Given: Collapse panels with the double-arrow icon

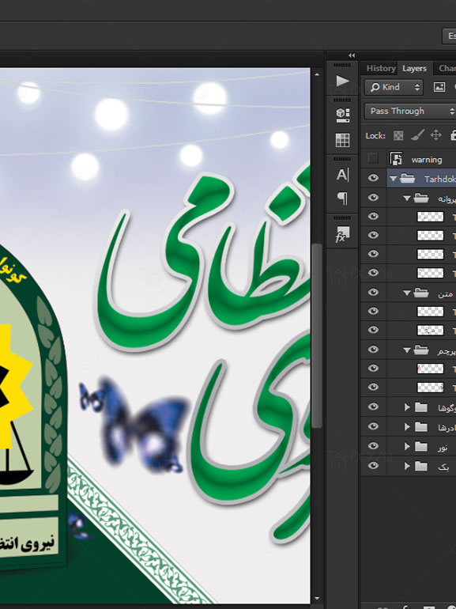Looking at the screenshot, I should click(352, 55).
